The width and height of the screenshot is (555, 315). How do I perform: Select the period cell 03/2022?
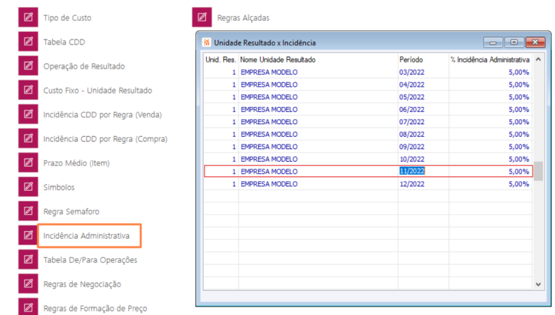pyautogui.click(x=411, y=72)
